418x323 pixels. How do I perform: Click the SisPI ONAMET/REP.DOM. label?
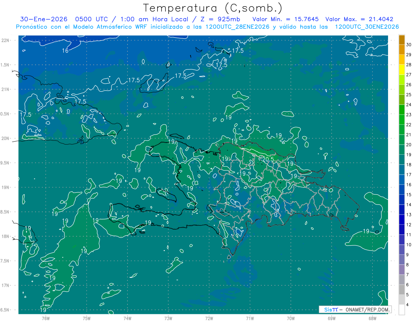tap(355, 309)
